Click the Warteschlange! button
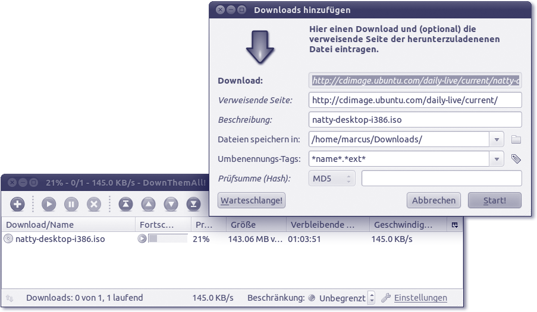Image resolution: width=537 pixels, height=312 pixels. pos(252,200)
